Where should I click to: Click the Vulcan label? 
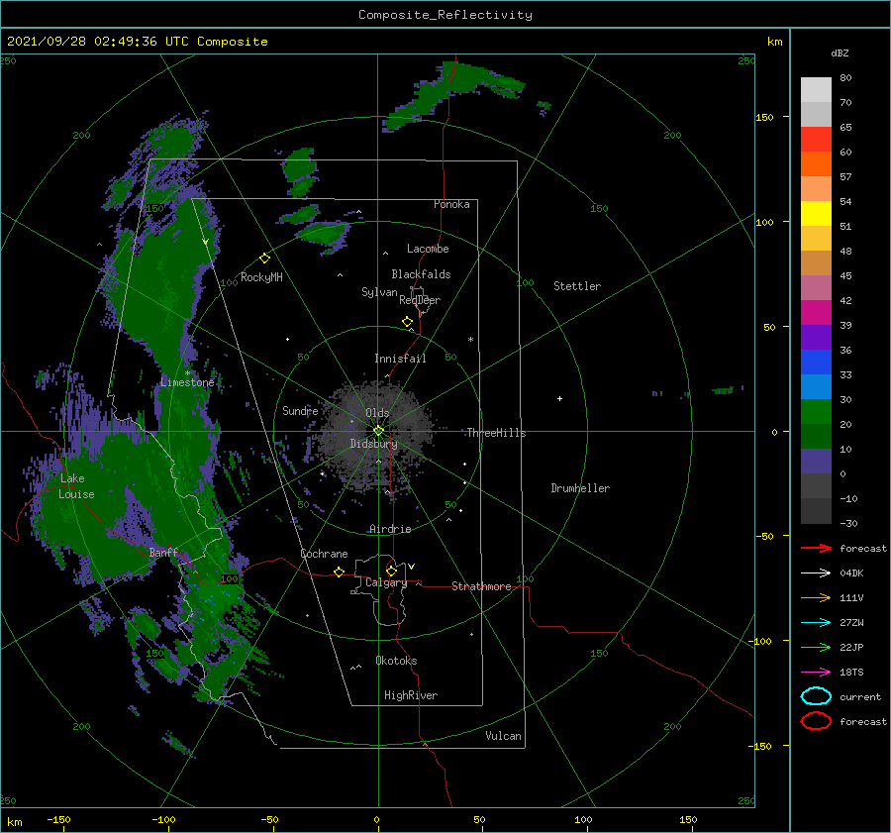(503, 736)
